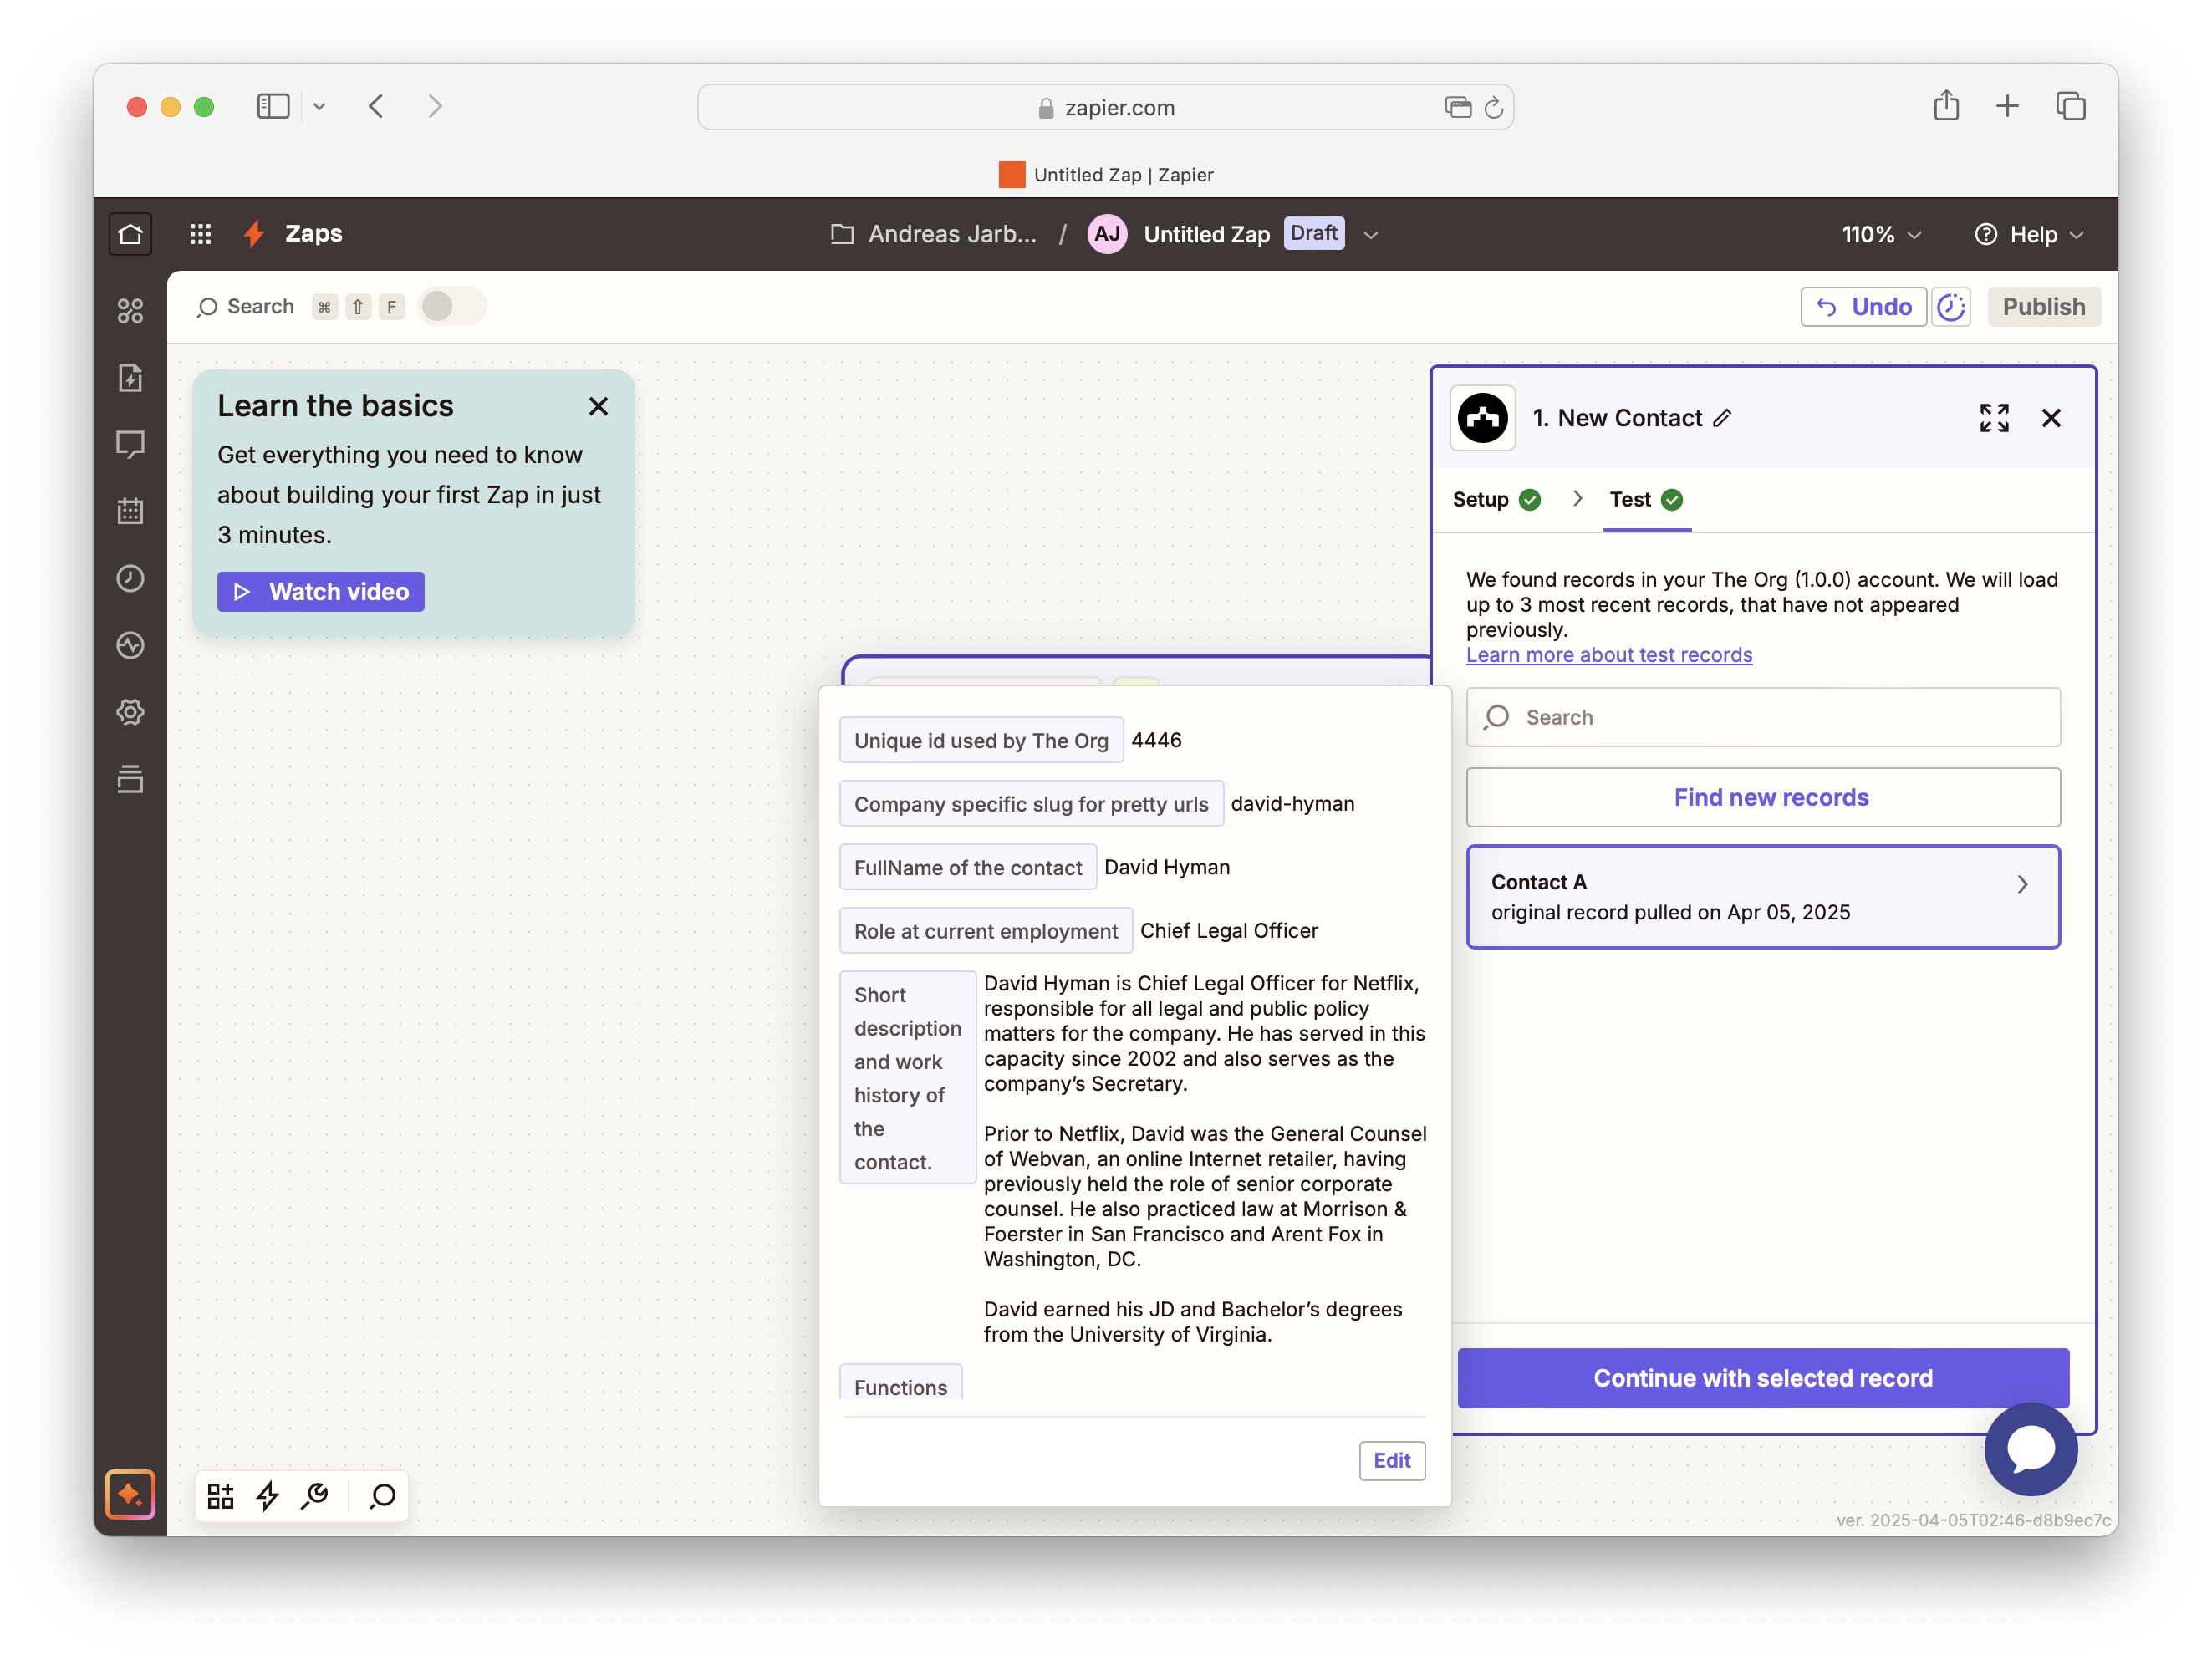Click the Zaps lightning bolt logo
The height and width of the screenshot is (1660, 2212).
tap(254, 234)
